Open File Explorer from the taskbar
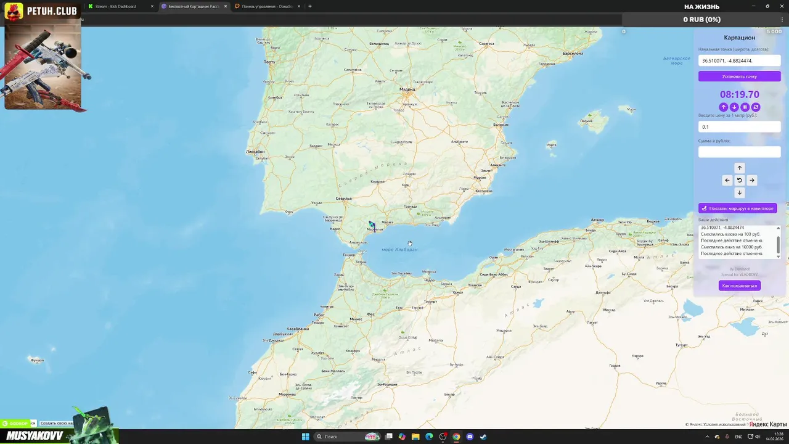The height and width of the screenshot is (444, 789). pyautogui.click(x=416, y=437)
